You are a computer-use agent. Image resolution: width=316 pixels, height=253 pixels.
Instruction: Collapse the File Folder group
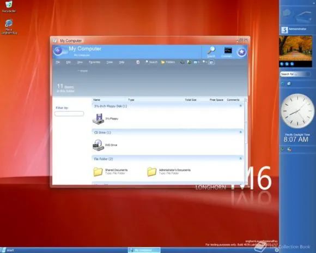click(240, 159)
